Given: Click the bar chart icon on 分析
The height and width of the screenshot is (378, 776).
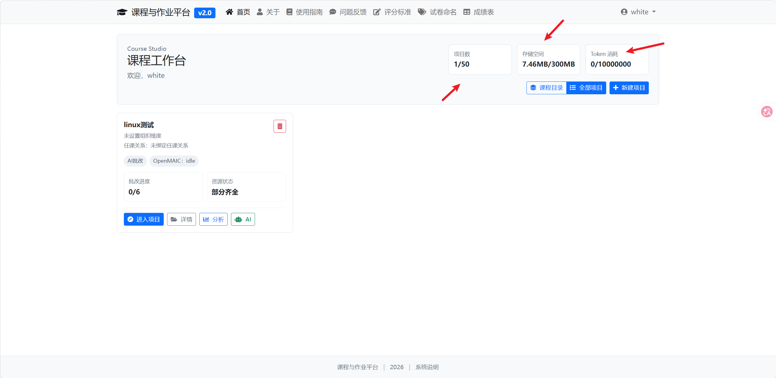Looking at the screenshot, I should coord(206,219).
